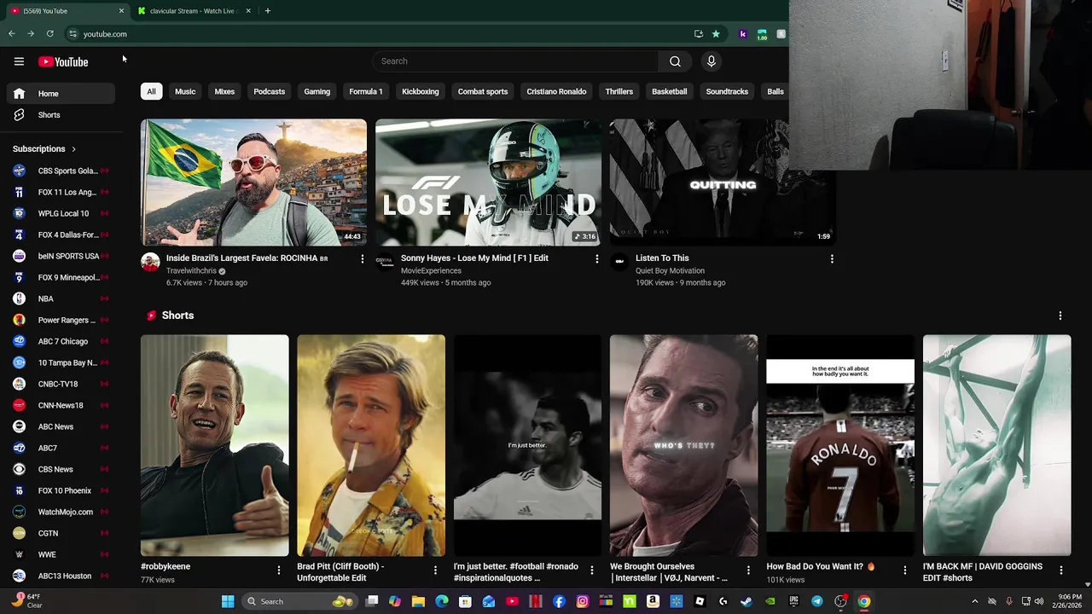Play the QUITTING Listen To This thumbnail
Image resolution: width=1092 pixels, height=614 pixels.
(723, 182)
